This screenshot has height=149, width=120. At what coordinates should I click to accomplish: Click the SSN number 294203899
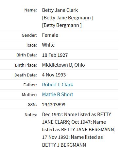point(54,105)
